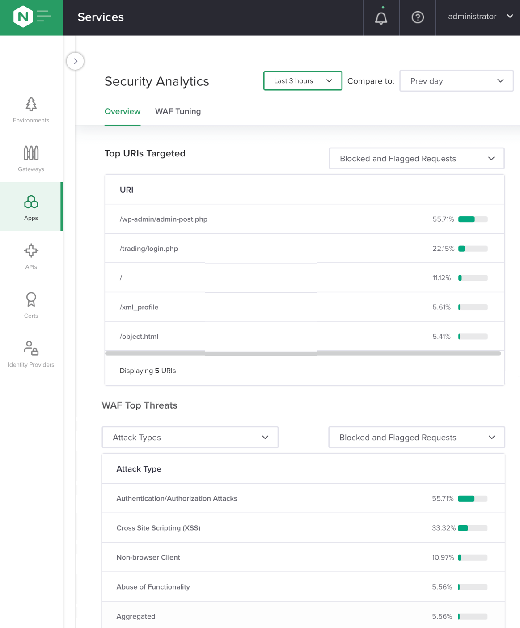Open Identity Providers in sidebar
The image size is (520, 628).
pos(31,354)
